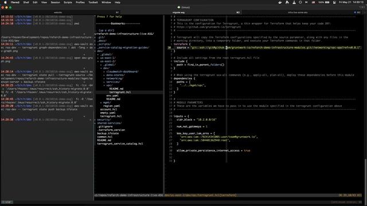The width and height of the screenshot is (367, 206).
Task: Collapse the vpc/ folder
Action: coord(110,85)
